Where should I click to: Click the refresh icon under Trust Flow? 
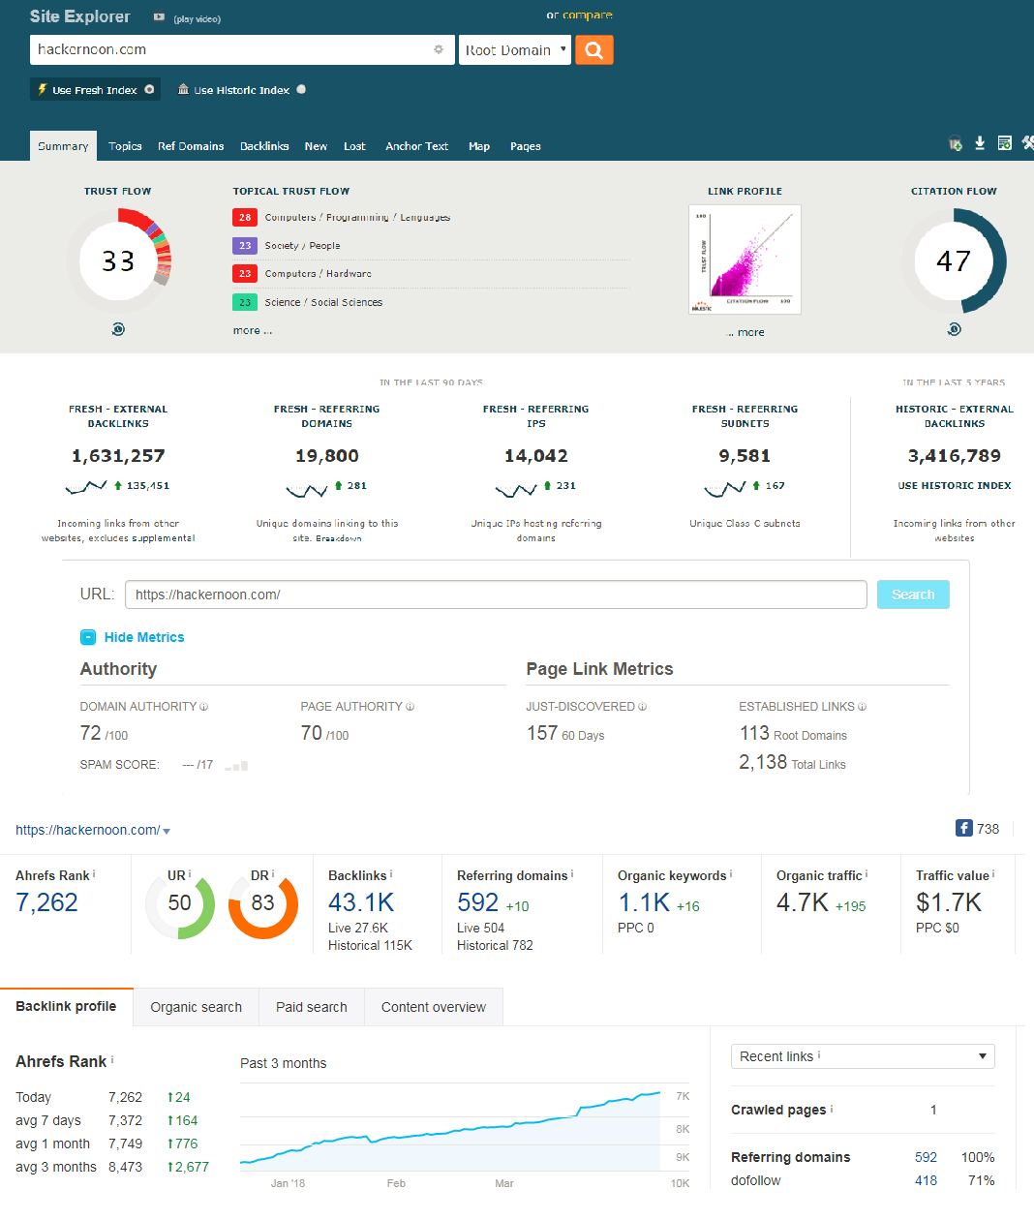coord(118,329)
